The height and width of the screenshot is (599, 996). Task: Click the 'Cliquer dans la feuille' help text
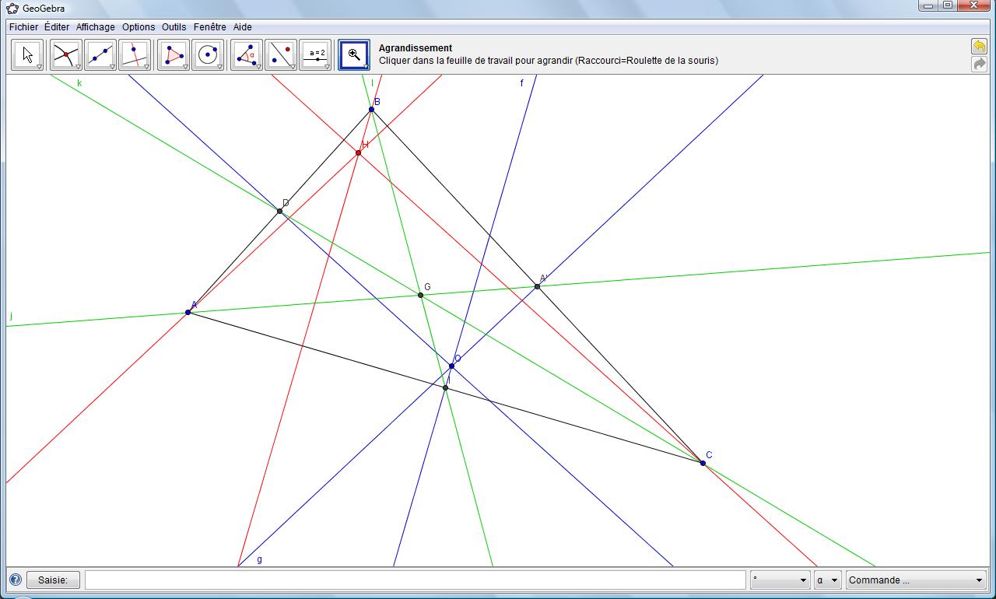[x=549, y=61]
